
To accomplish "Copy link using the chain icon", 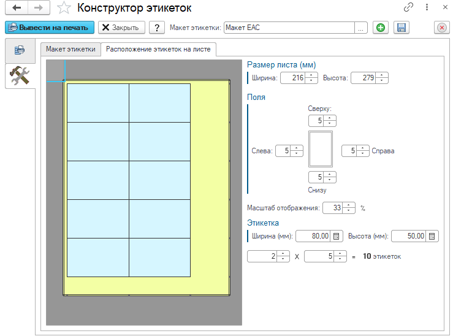I will click(408, 8).
